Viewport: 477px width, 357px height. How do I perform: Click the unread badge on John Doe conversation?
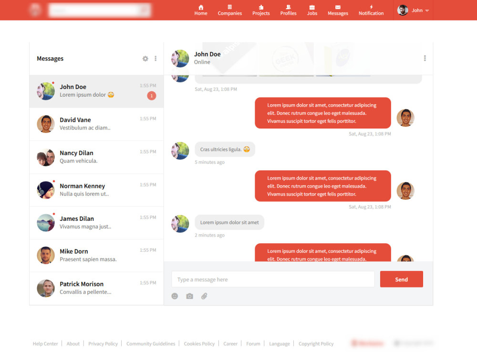[x=152, y=96]
